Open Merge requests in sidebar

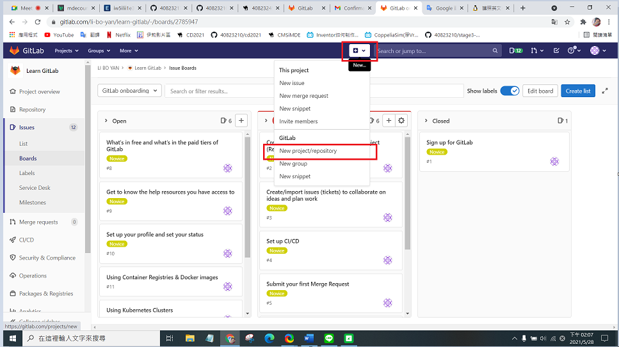click(x=38, y=222)
